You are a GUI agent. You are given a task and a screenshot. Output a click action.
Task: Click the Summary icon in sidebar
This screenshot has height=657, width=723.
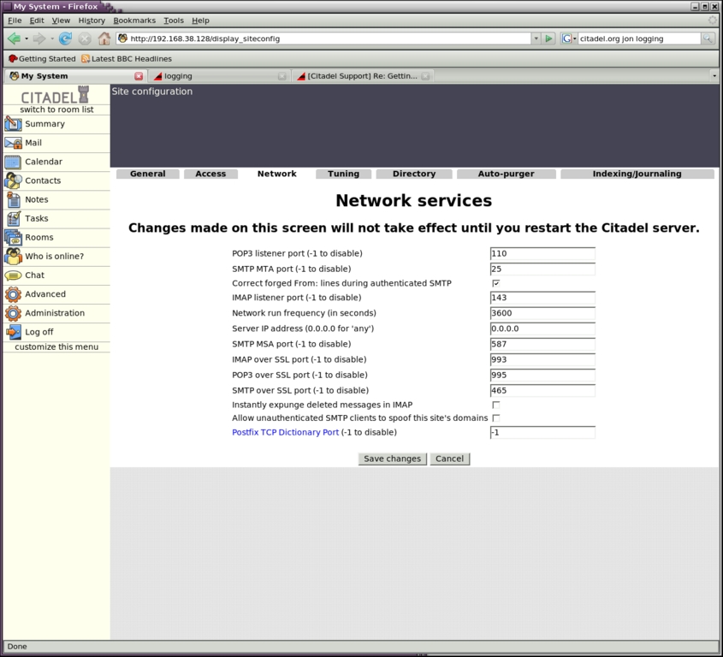[x=13, y=124]
